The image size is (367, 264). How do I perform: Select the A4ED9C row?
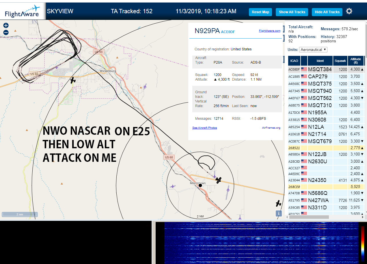326,174
